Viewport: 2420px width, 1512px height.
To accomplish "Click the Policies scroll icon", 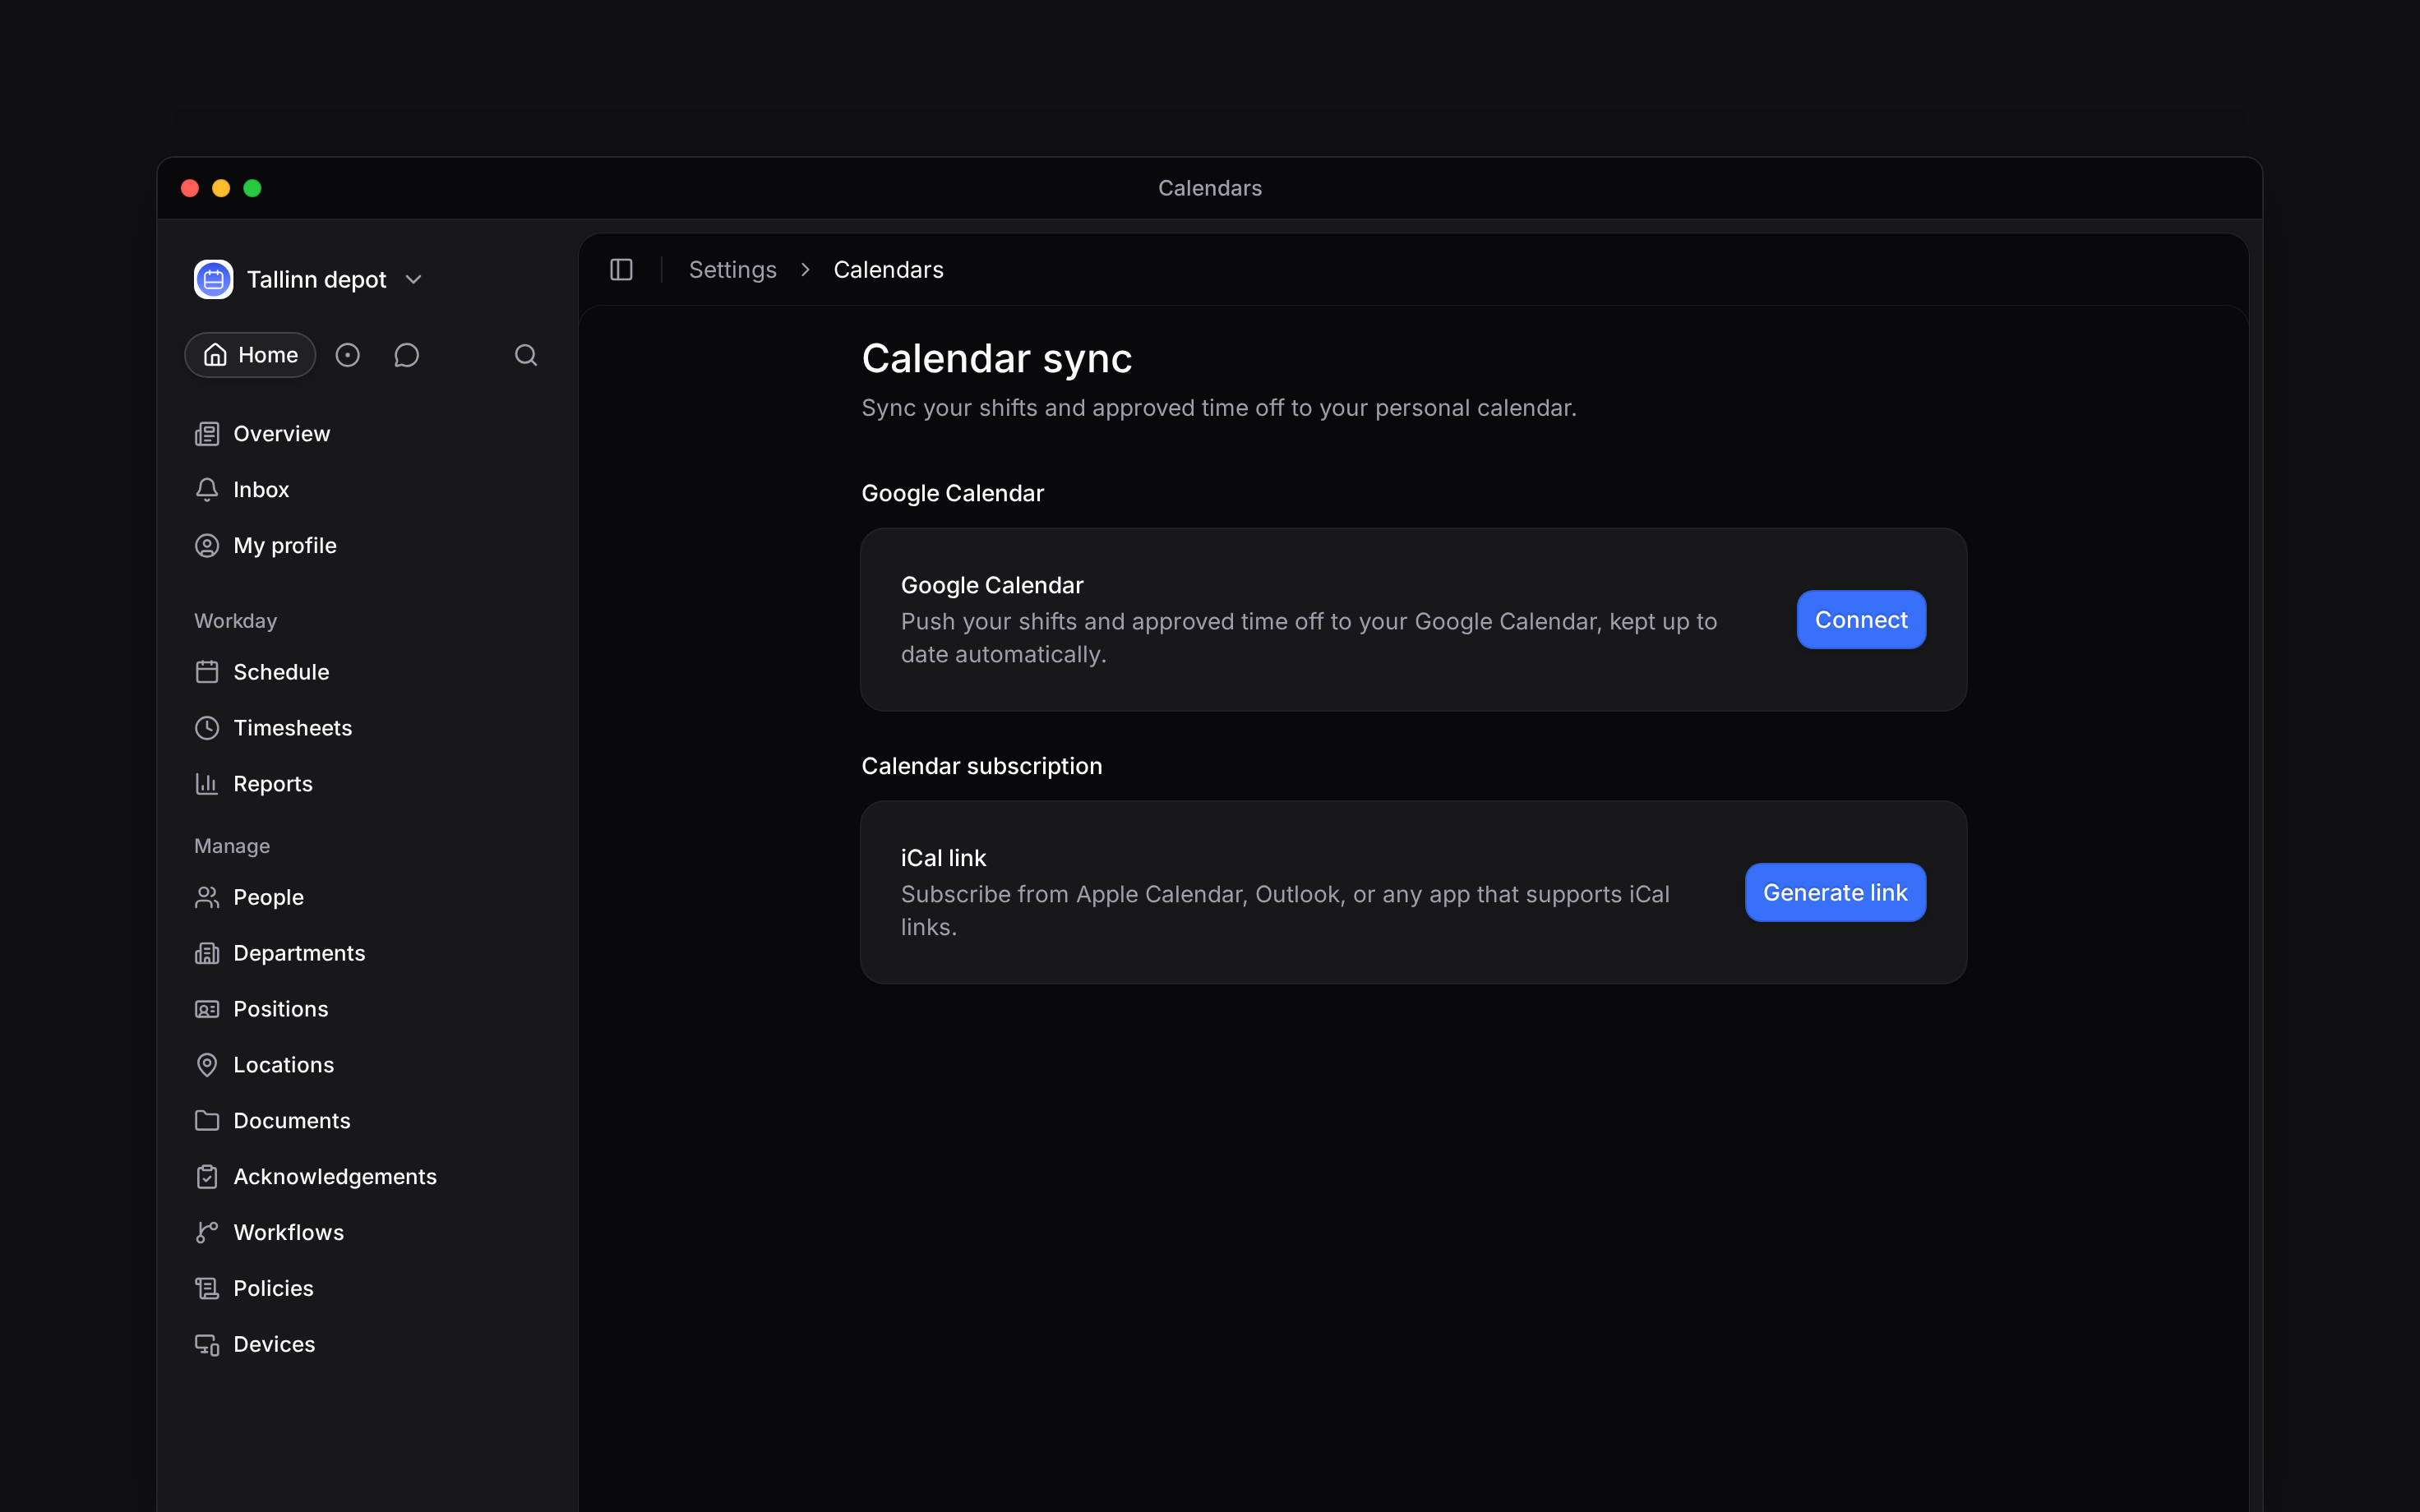I will click(x=207, y=1289).
